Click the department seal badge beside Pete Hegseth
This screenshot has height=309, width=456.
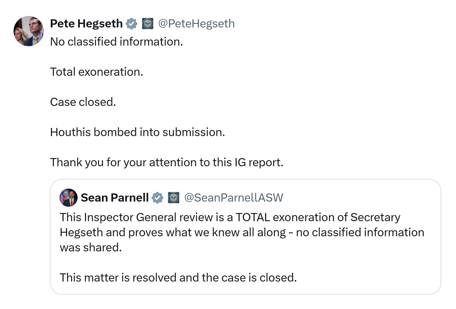click(148, 24)
